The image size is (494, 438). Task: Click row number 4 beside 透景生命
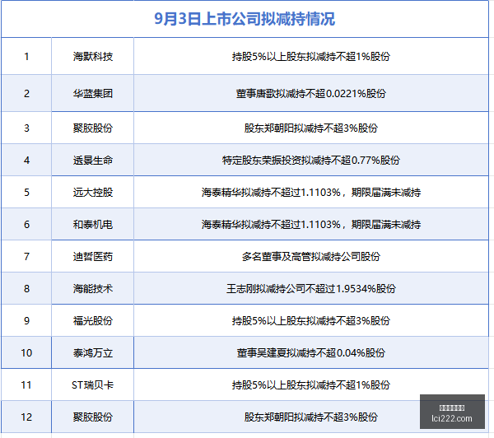point(26,160)
